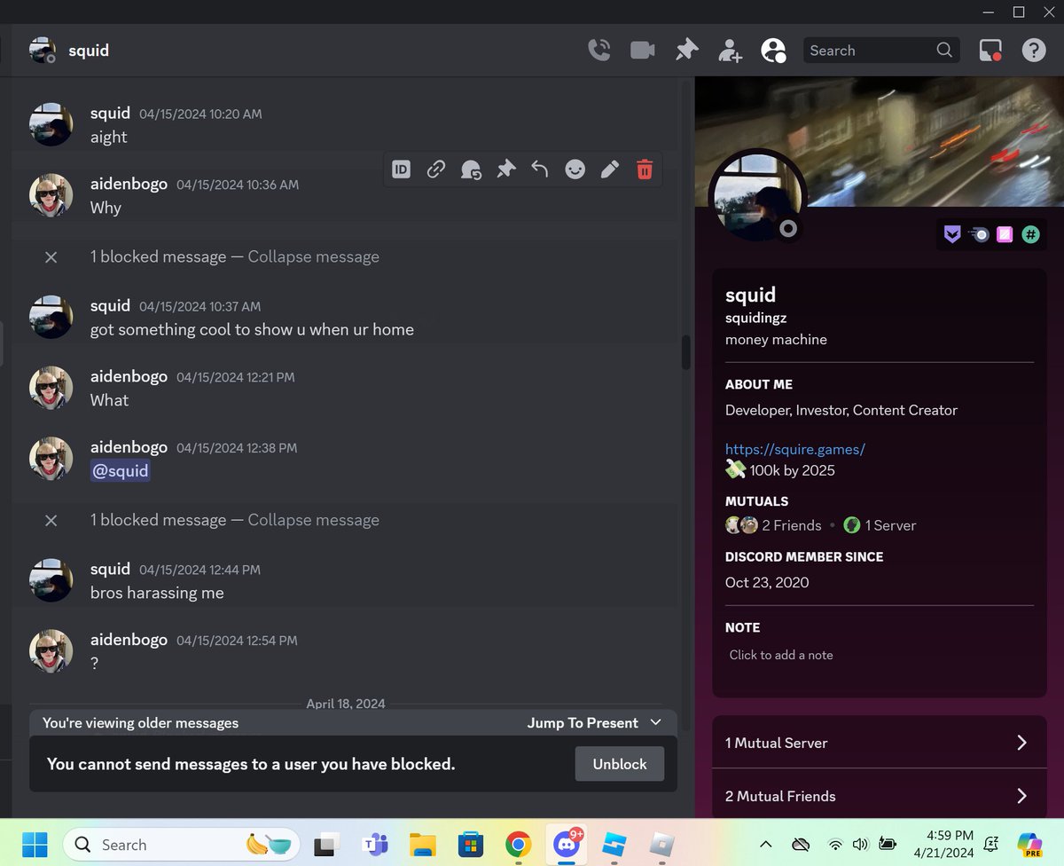Collapse blocked message above 10:37 AM

click(x=313, y=256)
